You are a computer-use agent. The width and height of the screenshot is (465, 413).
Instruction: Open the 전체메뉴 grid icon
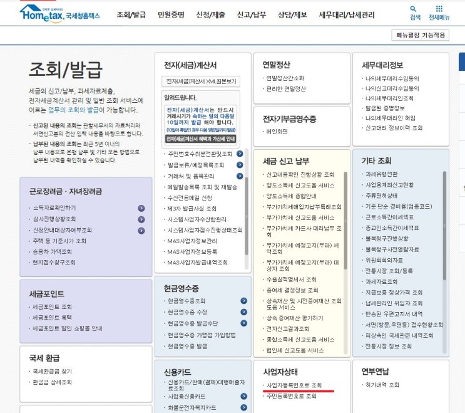point(439,13)
